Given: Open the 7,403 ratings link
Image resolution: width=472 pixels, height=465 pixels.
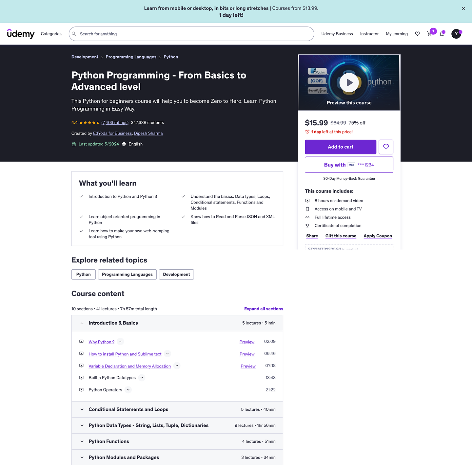Looking at the screenshot, I should pyautogui.click(x=115, y=123).
